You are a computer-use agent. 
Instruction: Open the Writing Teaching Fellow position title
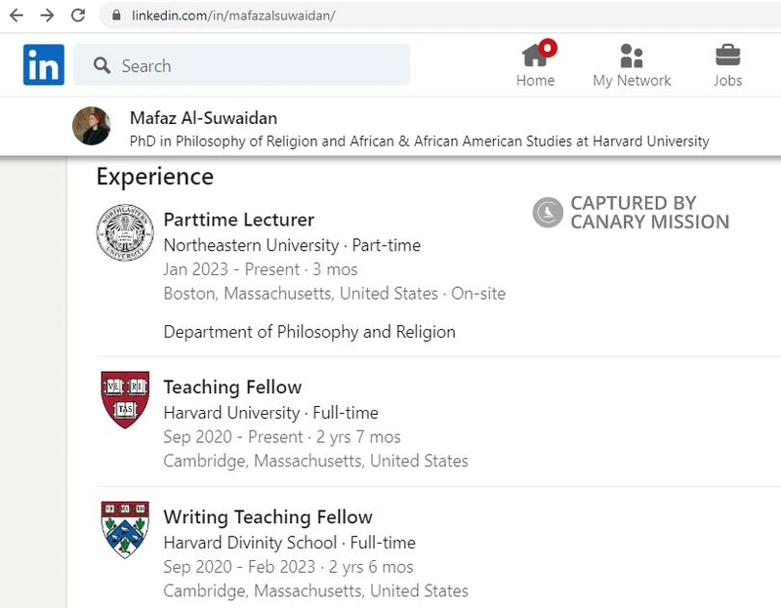click(267, 517)
